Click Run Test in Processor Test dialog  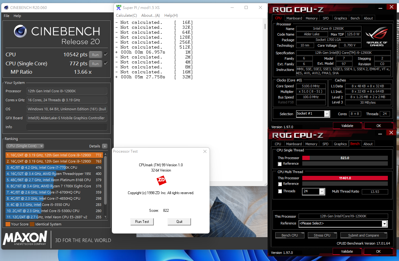(x=142, y=222)
